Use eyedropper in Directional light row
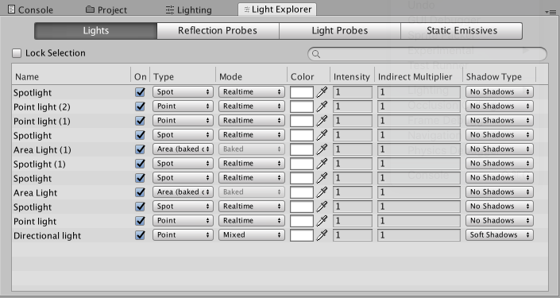Image resolution: width=560 pixels, height=298 pixels. point(322,234)
